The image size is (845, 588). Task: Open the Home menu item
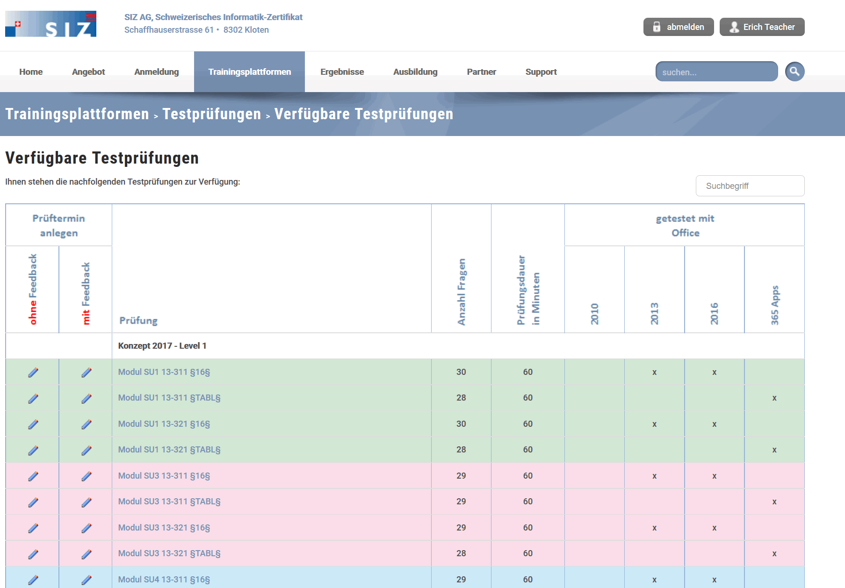31,72
